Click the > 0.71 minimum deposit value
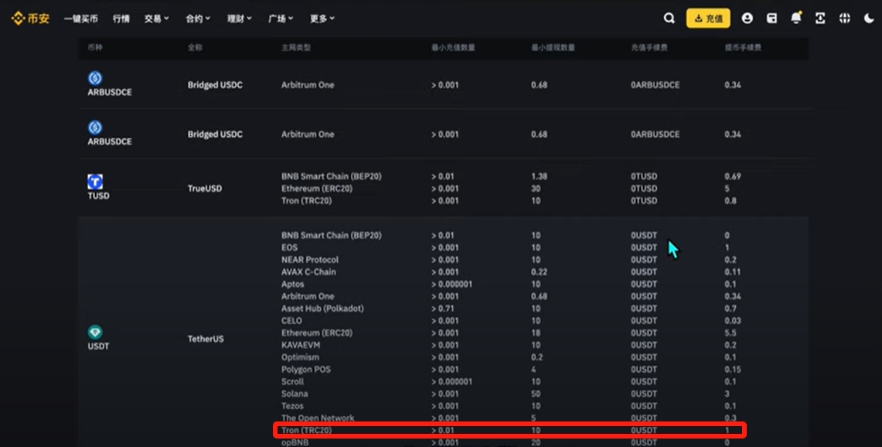Viewport: 882px width, 447px height. click(443, 309)
